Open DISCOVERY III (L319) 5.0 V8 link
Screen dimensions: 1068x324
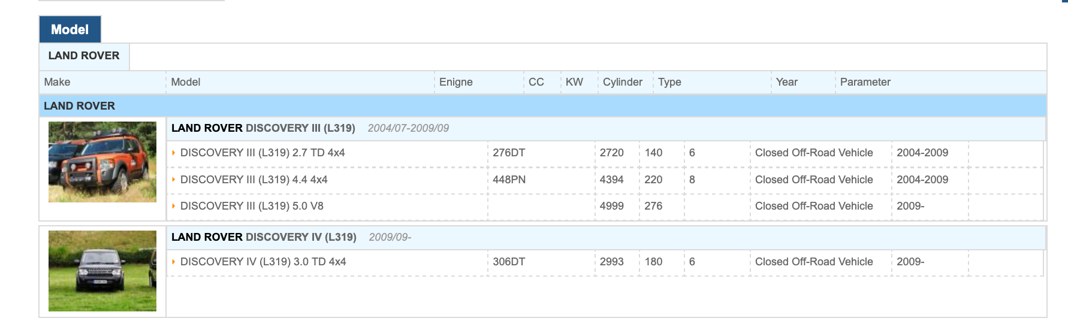point(252,206)
